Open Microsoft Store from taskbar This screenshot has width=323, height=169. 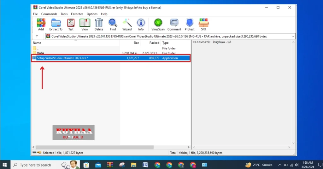click(86, 165)
